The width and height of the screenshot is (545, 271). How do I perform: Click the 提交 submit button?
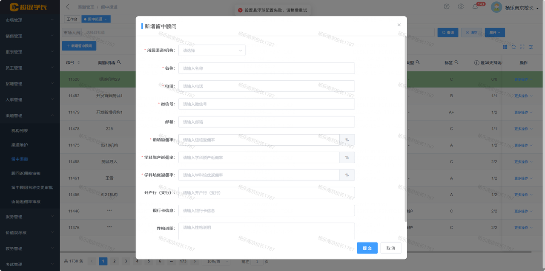point(367,248)
